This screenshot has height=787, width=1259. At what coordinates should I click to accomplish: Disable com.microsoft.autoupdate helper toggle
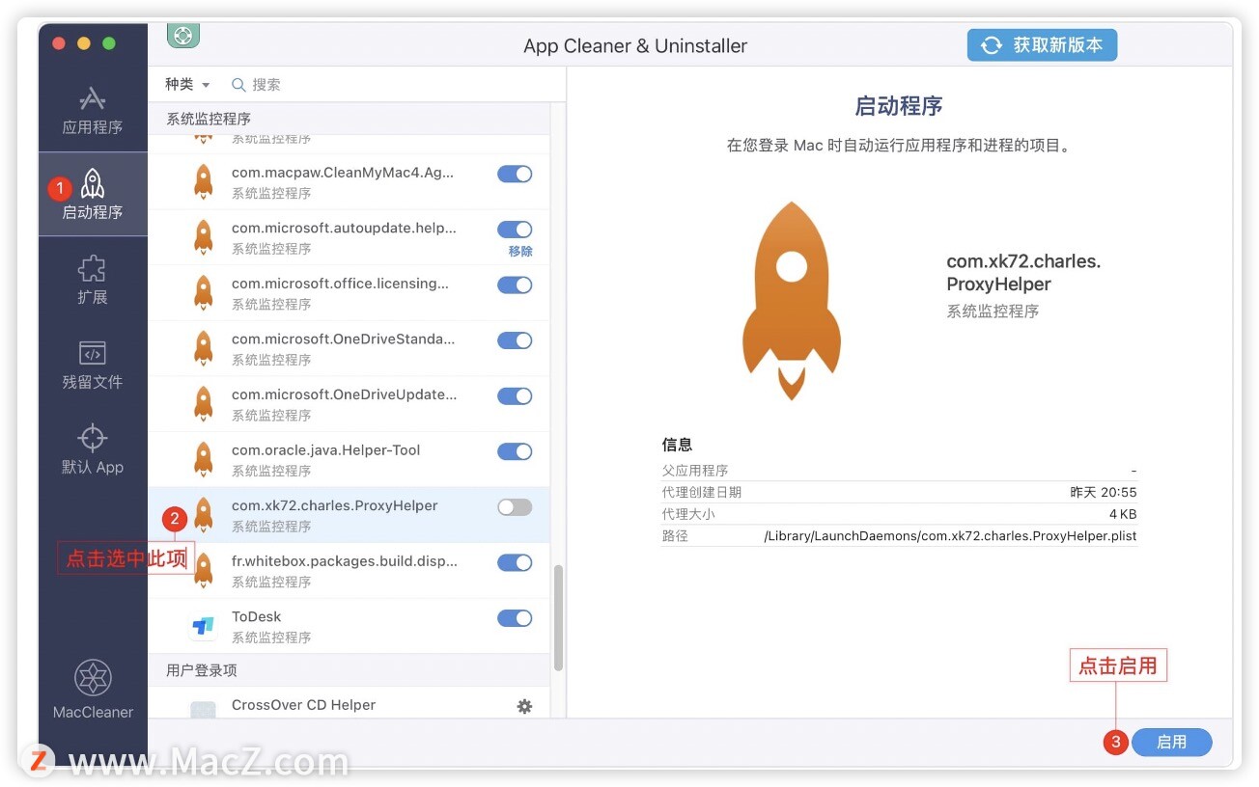point(515,230)
